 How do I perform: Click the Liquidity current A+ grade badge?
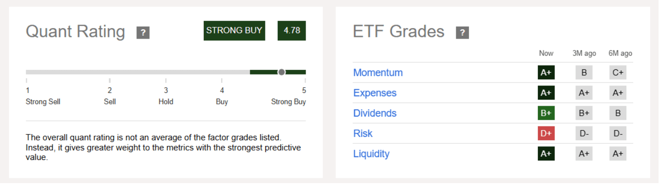click(546, 154)
